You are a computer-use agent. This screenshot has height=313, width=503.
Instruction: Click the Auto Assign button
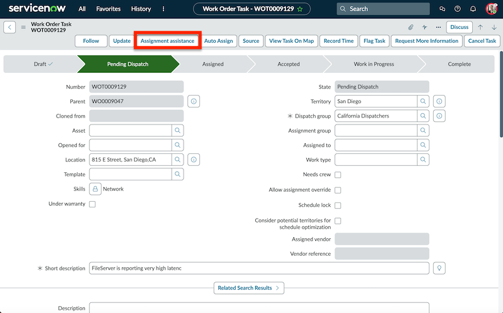tap(218, 41)
